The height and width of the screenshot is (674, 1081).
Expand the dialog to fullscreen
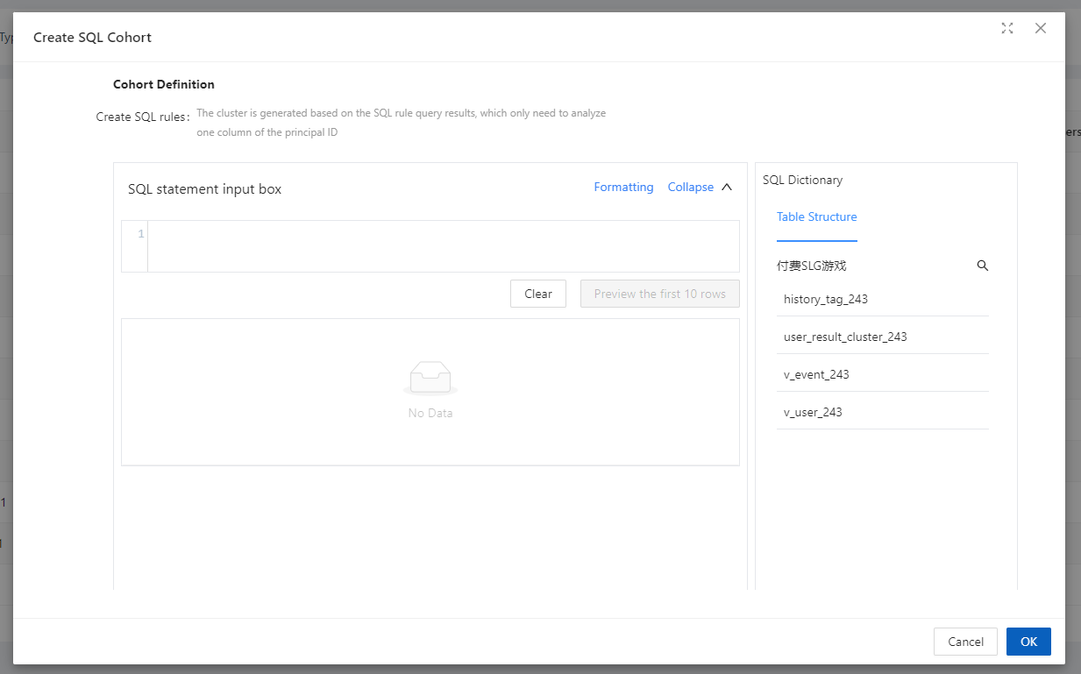[x=1007, y=28]
